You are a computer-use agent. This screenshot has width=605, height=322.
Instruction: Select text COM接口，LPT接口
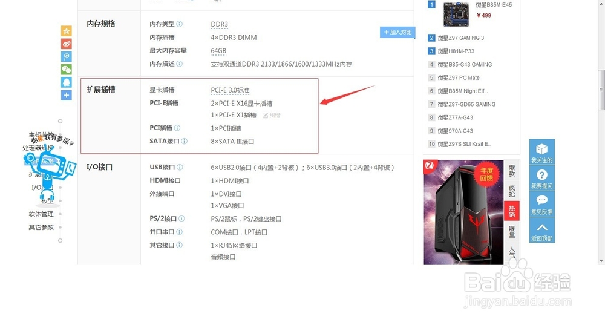click(x=239, y=232)
